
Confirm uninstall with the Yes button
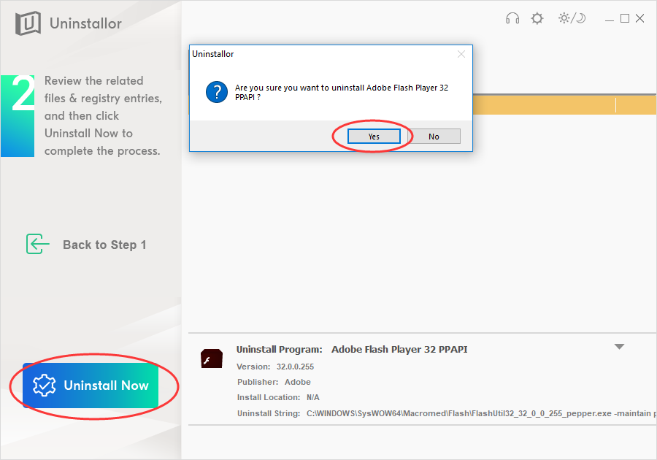[374, 136]
